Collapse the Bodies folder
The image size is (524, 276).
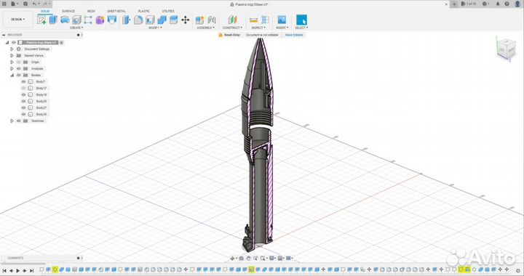[x=12, y=75]
